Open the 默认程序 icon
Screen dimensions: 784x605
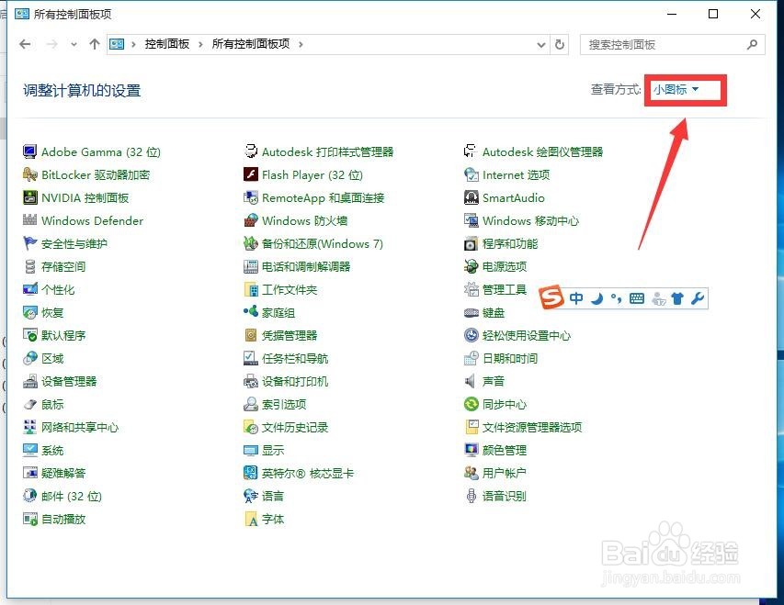30,335
